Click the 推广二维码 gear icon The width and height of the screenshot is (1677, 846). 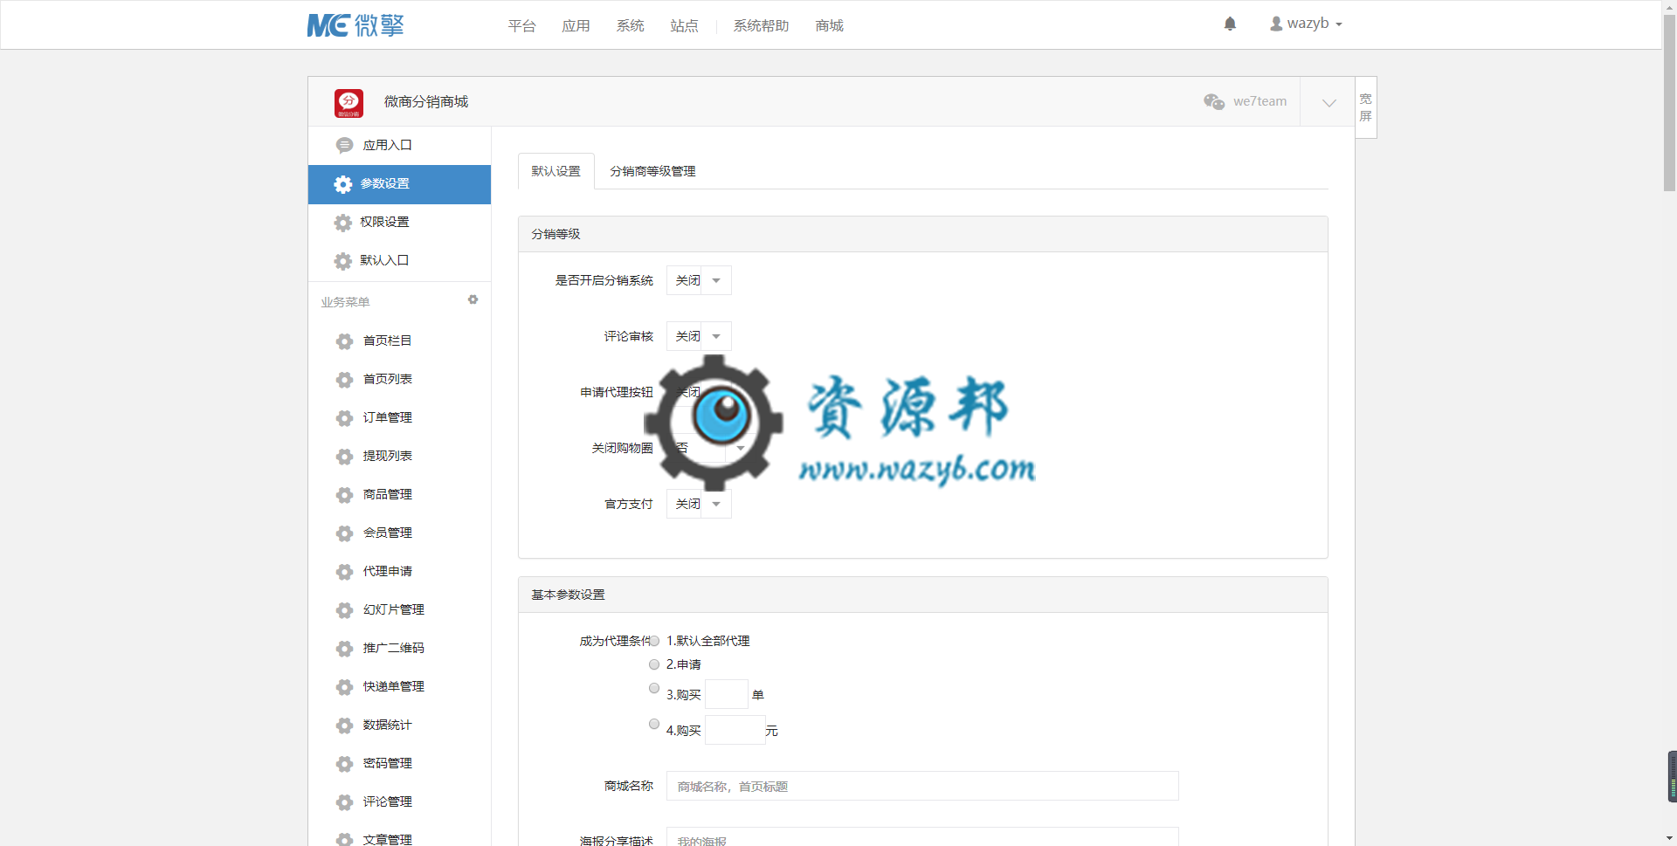pyautogui.click(x=344, y=649)
